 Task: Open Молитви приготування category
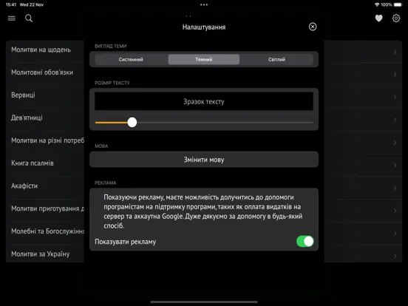click(45, 210)
